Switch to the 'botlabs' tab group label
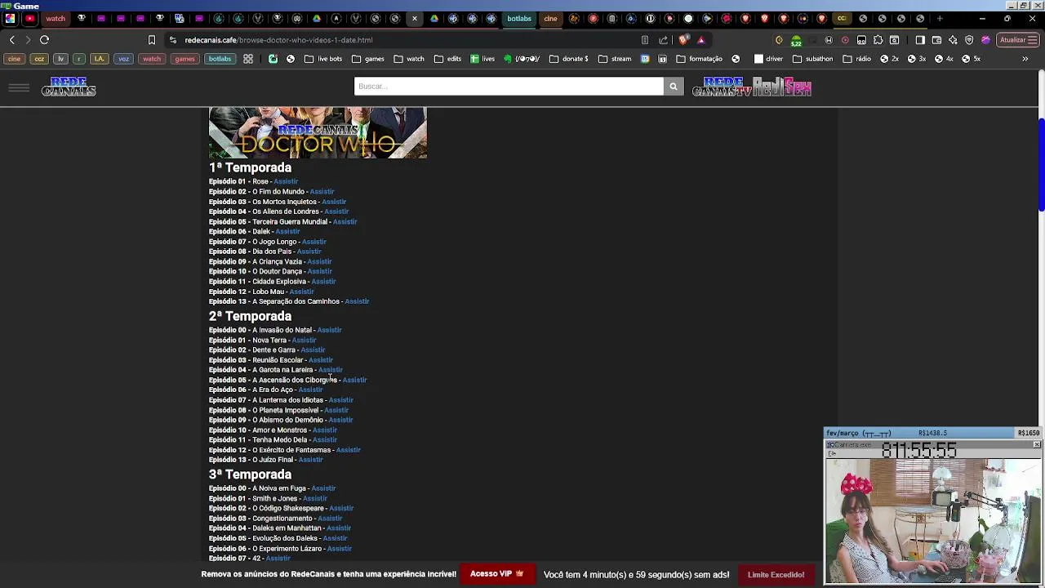The width and height of the screenshot is (1045, 588). click(x=519, y=18)
